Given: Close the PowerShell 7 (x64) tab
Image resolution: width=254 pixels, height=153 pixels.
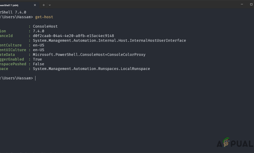Looking at the screenshot, I should 35,5.
